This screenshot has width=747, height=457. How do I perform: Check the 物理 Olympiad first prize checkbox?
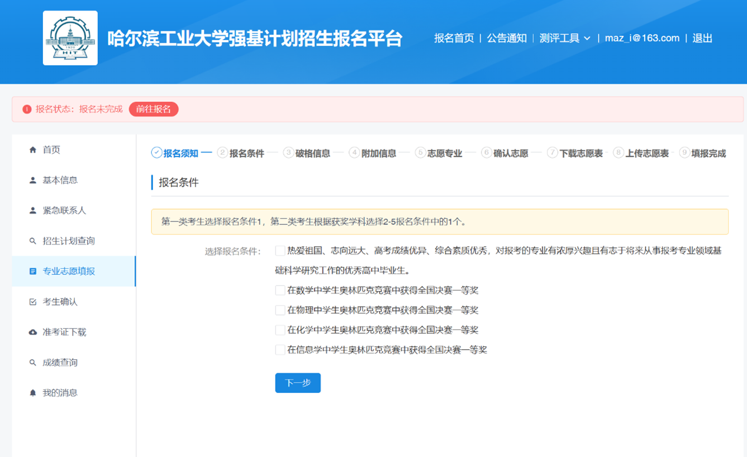280,310
